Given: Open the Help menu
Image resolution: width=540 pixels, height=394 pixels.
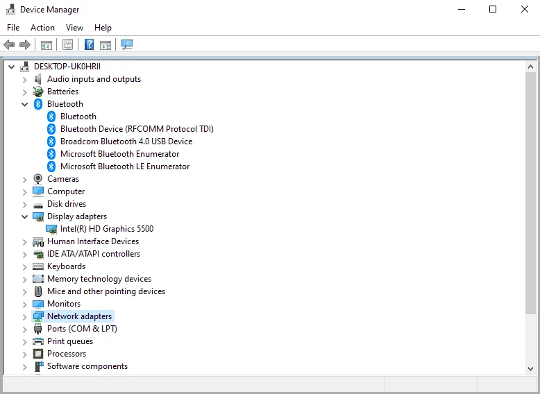Looking at the screenshot, I should 103,28.
